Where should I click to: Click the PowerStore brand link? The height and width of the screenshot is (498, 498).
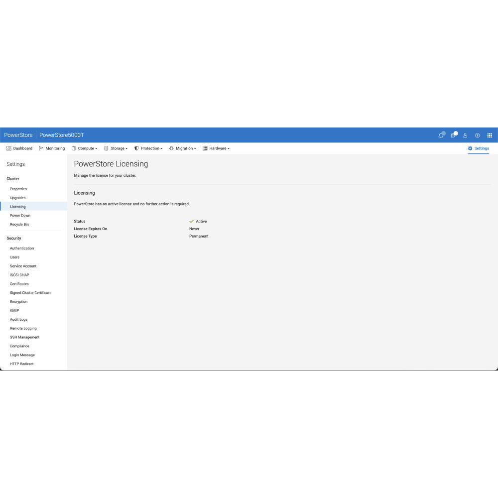tap(18, 135)
